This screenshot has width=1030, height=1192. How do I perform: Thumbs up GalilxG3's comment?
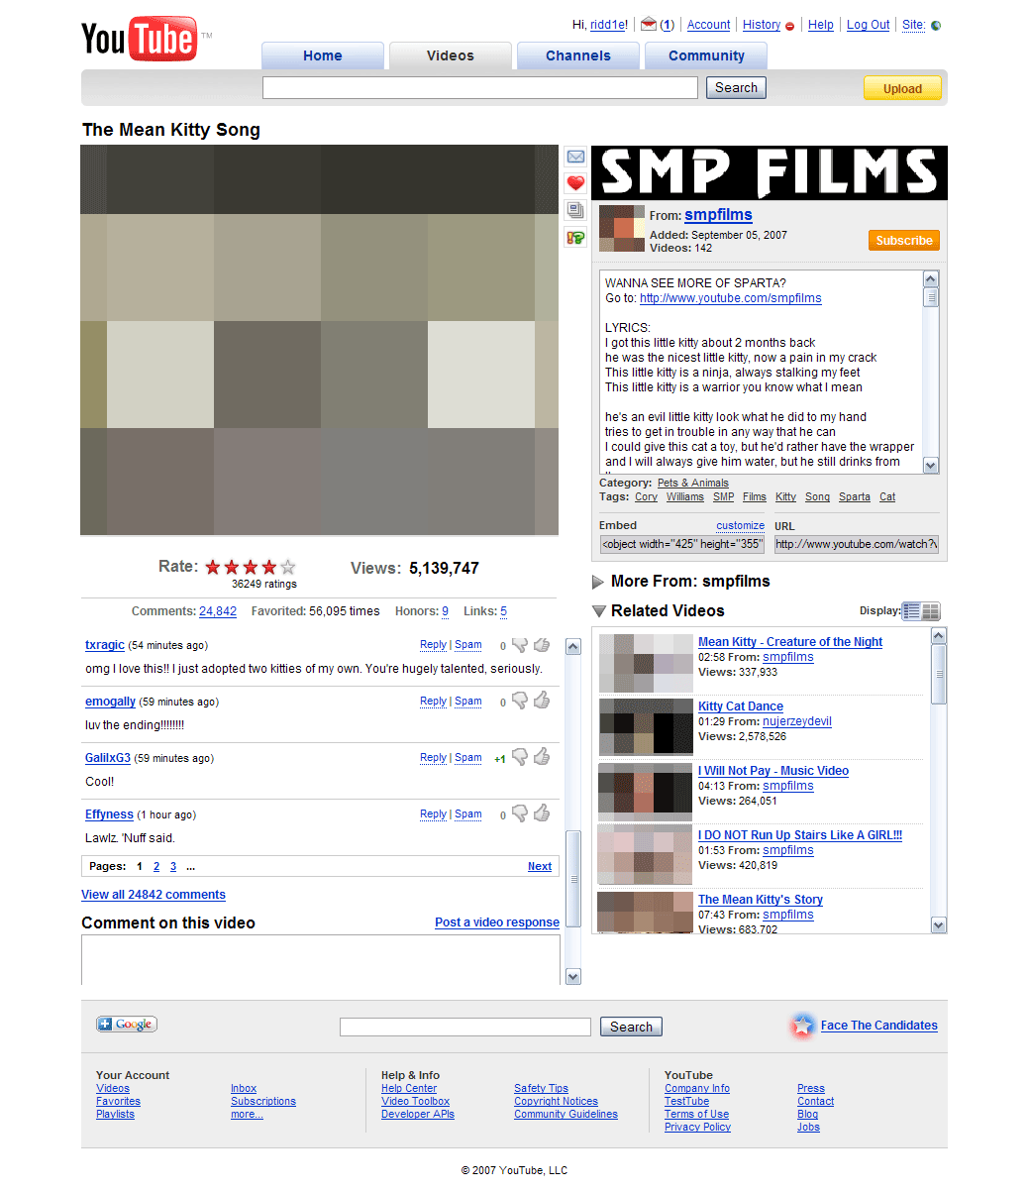[x=542, y=758]
